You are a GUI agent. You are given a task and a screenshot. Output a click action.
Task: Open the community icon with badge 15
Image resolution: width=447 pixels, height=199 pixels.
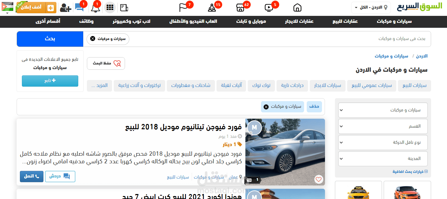tap(212, 7)
